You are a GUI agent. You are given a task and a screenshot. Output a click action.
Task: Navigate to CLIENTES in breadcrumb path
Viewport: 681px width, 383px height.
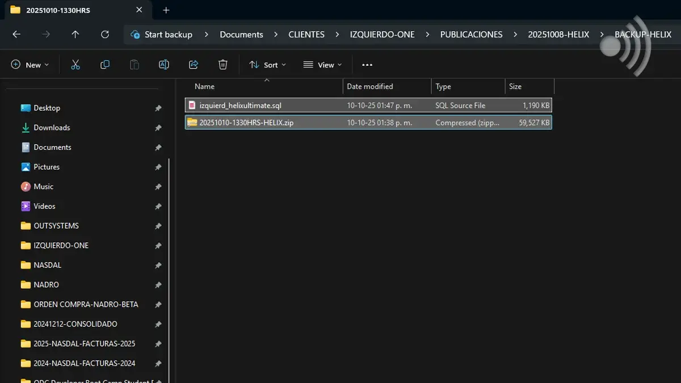pos(306,35)
